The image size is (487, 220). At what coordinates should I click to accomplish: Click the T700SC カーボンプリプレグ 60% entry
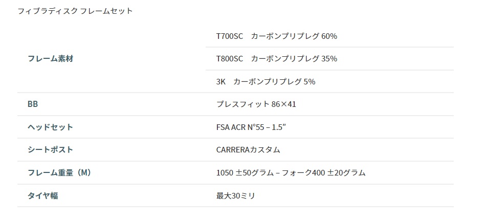pyautogui.click(x=277, y=36)
